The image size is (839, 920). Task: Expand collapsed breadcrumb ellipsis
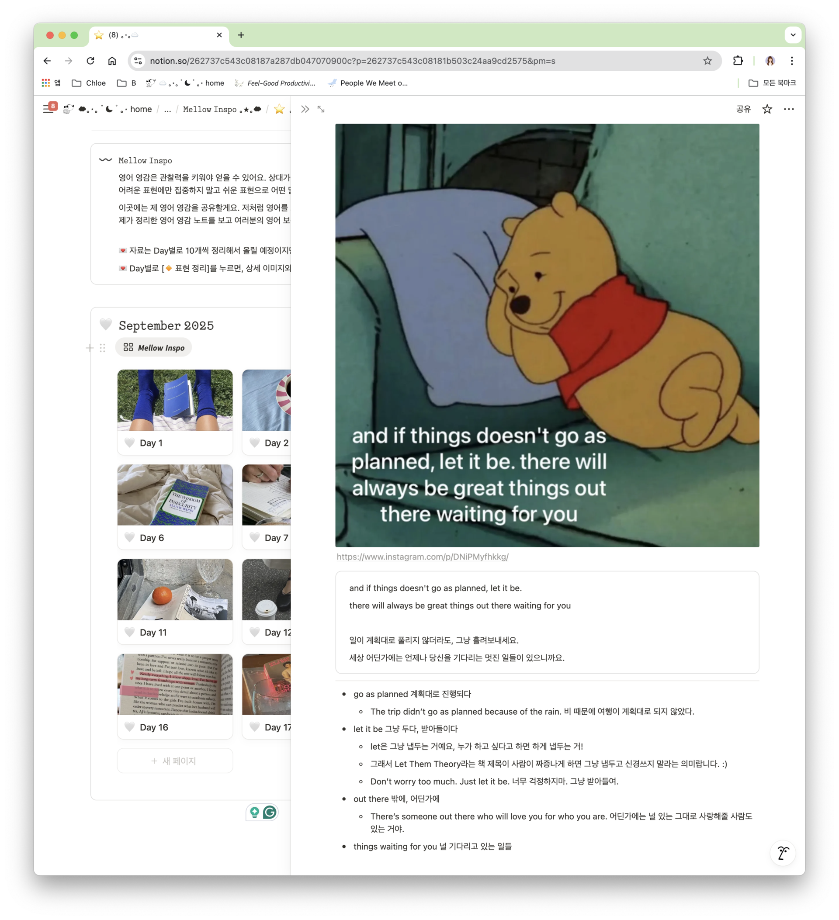coord(167,110)
